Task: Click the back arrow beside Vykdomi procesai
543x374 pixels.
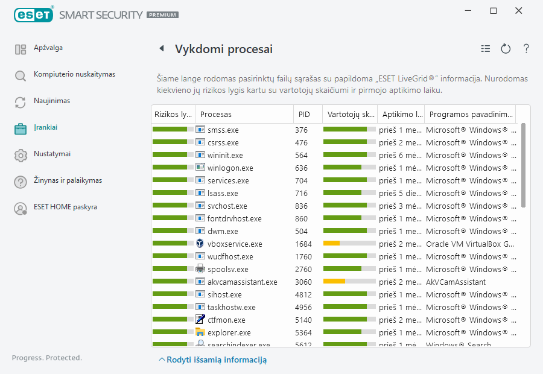Action: pyautogui.click(x=161, y=49)
